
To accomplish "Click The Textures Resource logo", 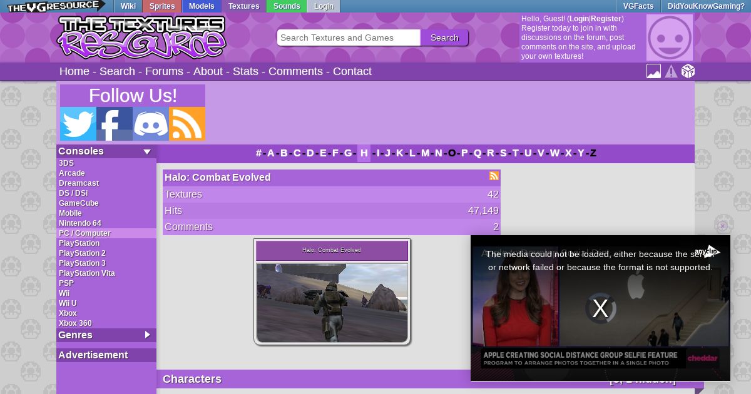I will (142, 38).
